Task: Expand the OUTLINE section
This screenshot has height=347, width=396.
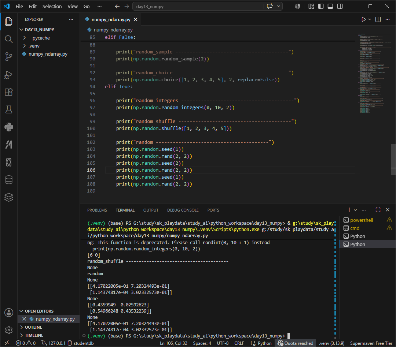Action: [x=49, y=327]
